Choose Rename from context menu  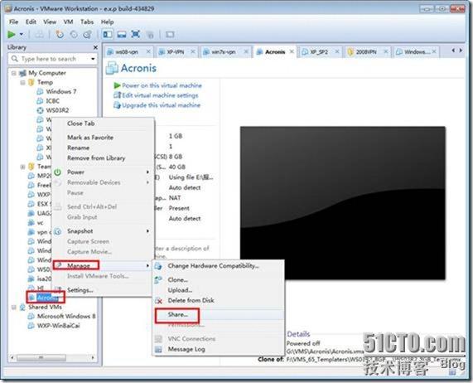[x=103, y=148]
